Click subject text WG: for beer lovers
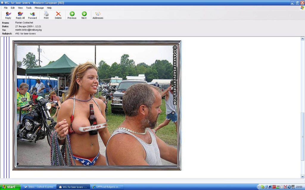 (26, 34)
